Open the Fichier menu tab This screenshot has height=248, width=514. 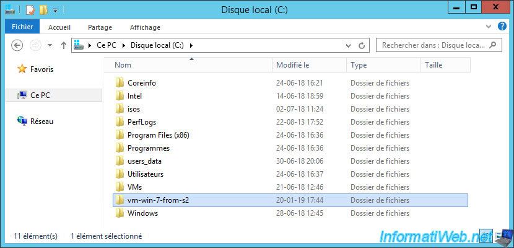click(x=22, y=27)
